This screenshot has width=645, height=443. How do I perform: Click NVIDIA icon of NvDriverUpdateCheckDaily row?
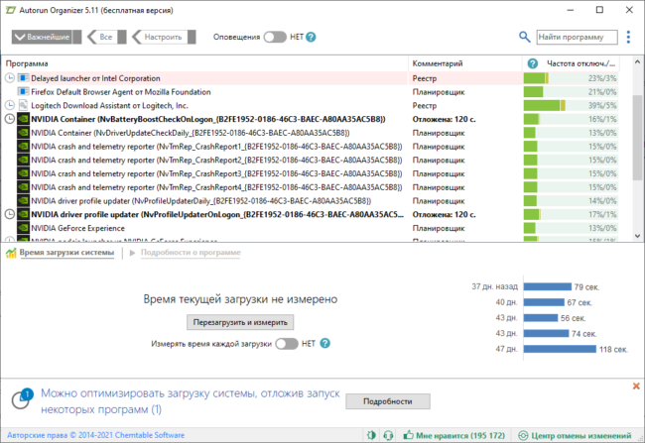24,133
